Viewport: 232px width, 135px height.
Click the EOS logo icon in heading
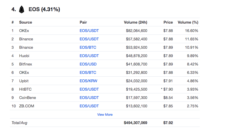pos(22,9)
